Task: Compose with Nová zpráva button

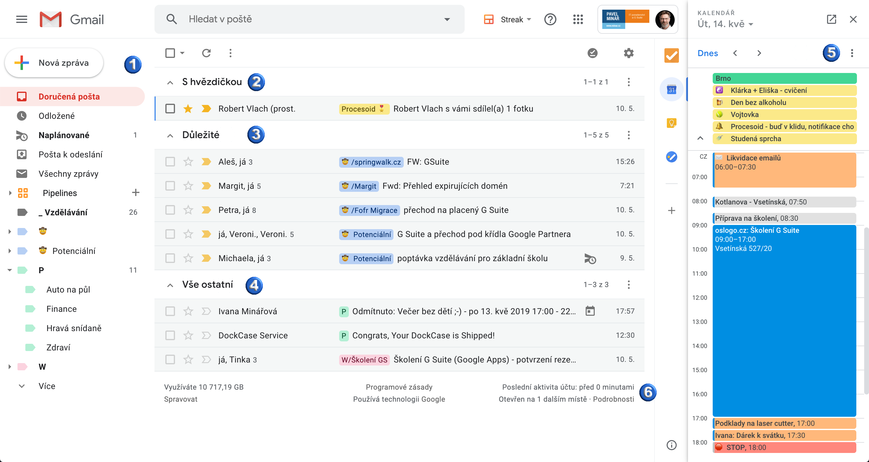Action: (54, 63)
